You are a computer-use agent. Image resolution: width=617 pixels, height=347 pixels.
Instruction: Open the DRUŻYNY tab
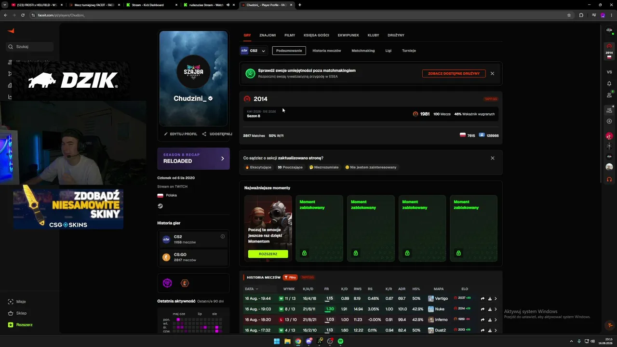pos(396,35)
